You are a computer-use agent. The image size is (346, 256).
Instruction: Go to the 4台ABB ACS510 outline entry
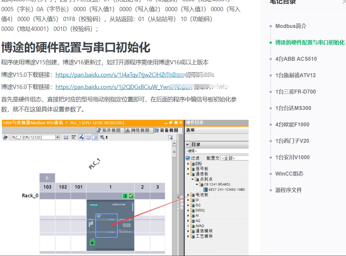(296, 59)
